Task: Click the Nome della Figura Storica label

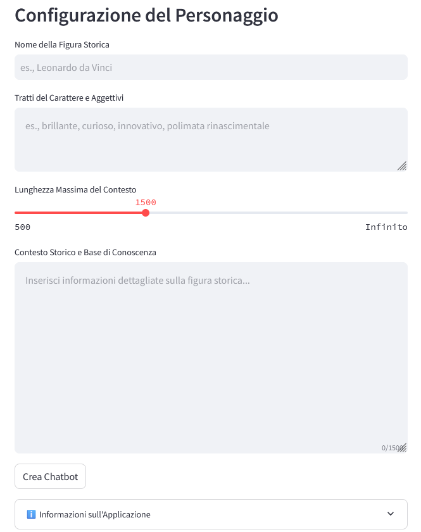Action: (x=62, y=44)
